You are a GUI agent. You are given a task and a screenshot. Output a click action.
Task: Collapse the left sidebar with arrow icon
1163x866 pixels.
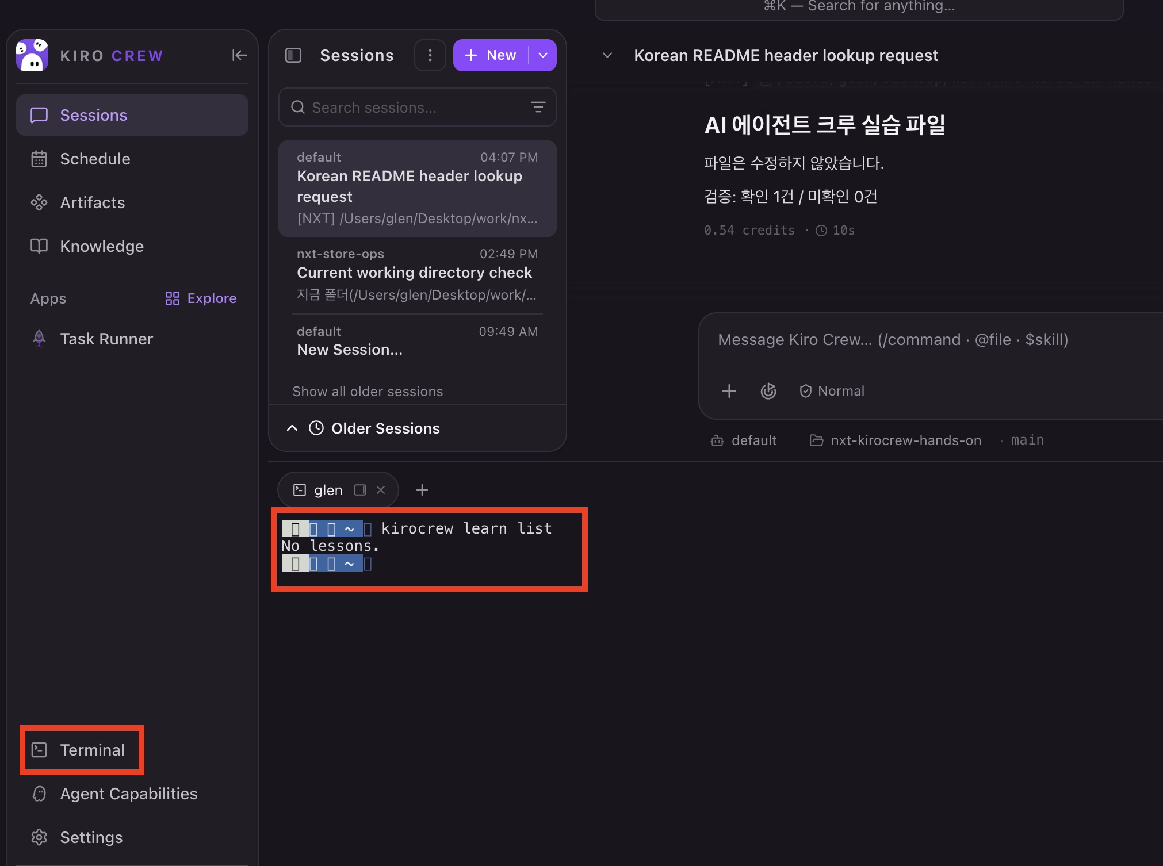(239, 55)
